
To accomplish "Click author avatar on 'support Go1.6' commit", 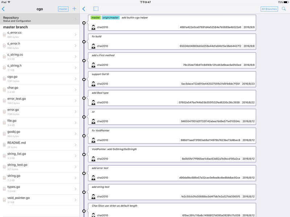I will pyautogui.click(x=94, y=84).
